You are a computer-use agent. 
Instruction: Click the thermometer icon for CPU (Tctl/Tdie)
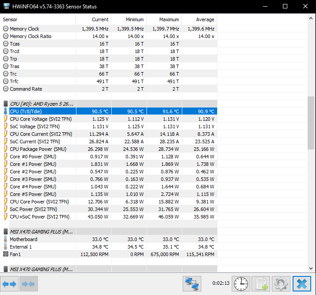(6, 111)
